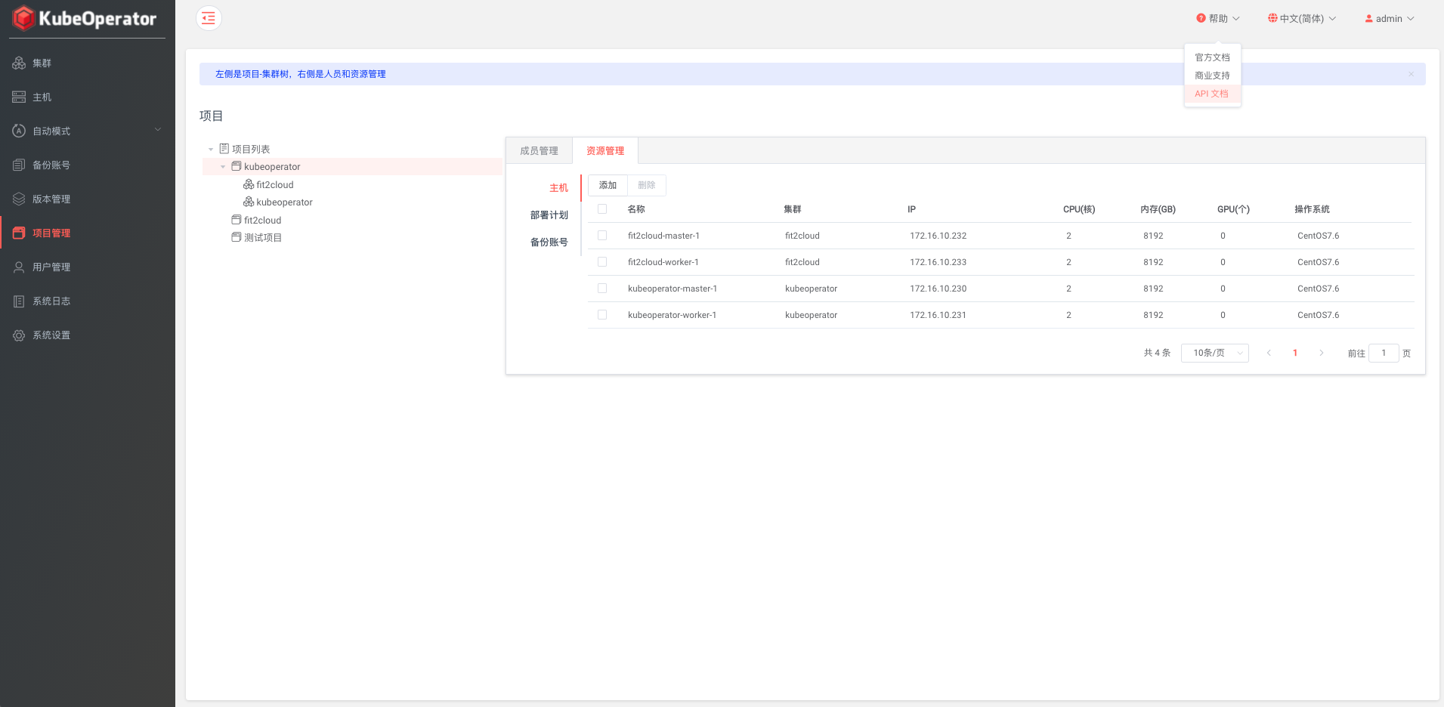The width and height of the screenshot is (1444, 707).
Task: Select the 备份账号 side tab
Action: click(x=549, y=242)
